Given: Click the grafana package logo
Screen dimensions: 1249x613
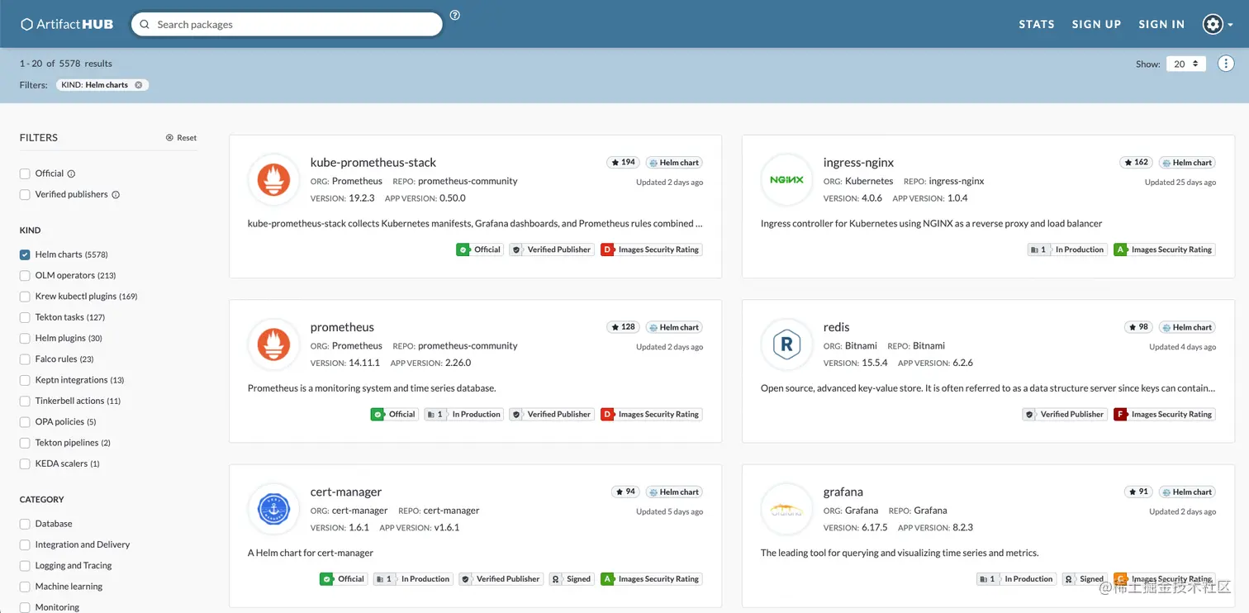Looking at the screenshot, I should [786, 509].
